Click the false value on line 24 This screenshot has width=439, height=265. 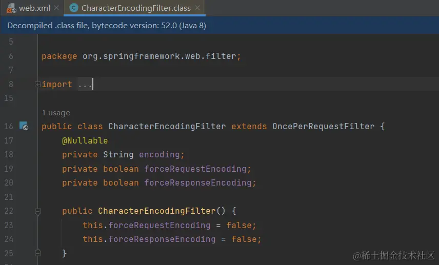244,239
